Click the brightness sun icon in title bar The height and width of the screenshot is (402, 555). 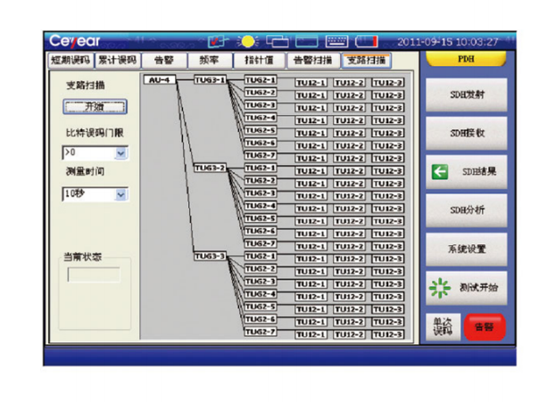(247, 42)
